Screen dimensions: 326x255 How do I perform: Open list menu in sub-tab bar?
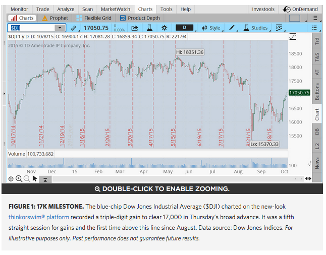tap(315, 18)
